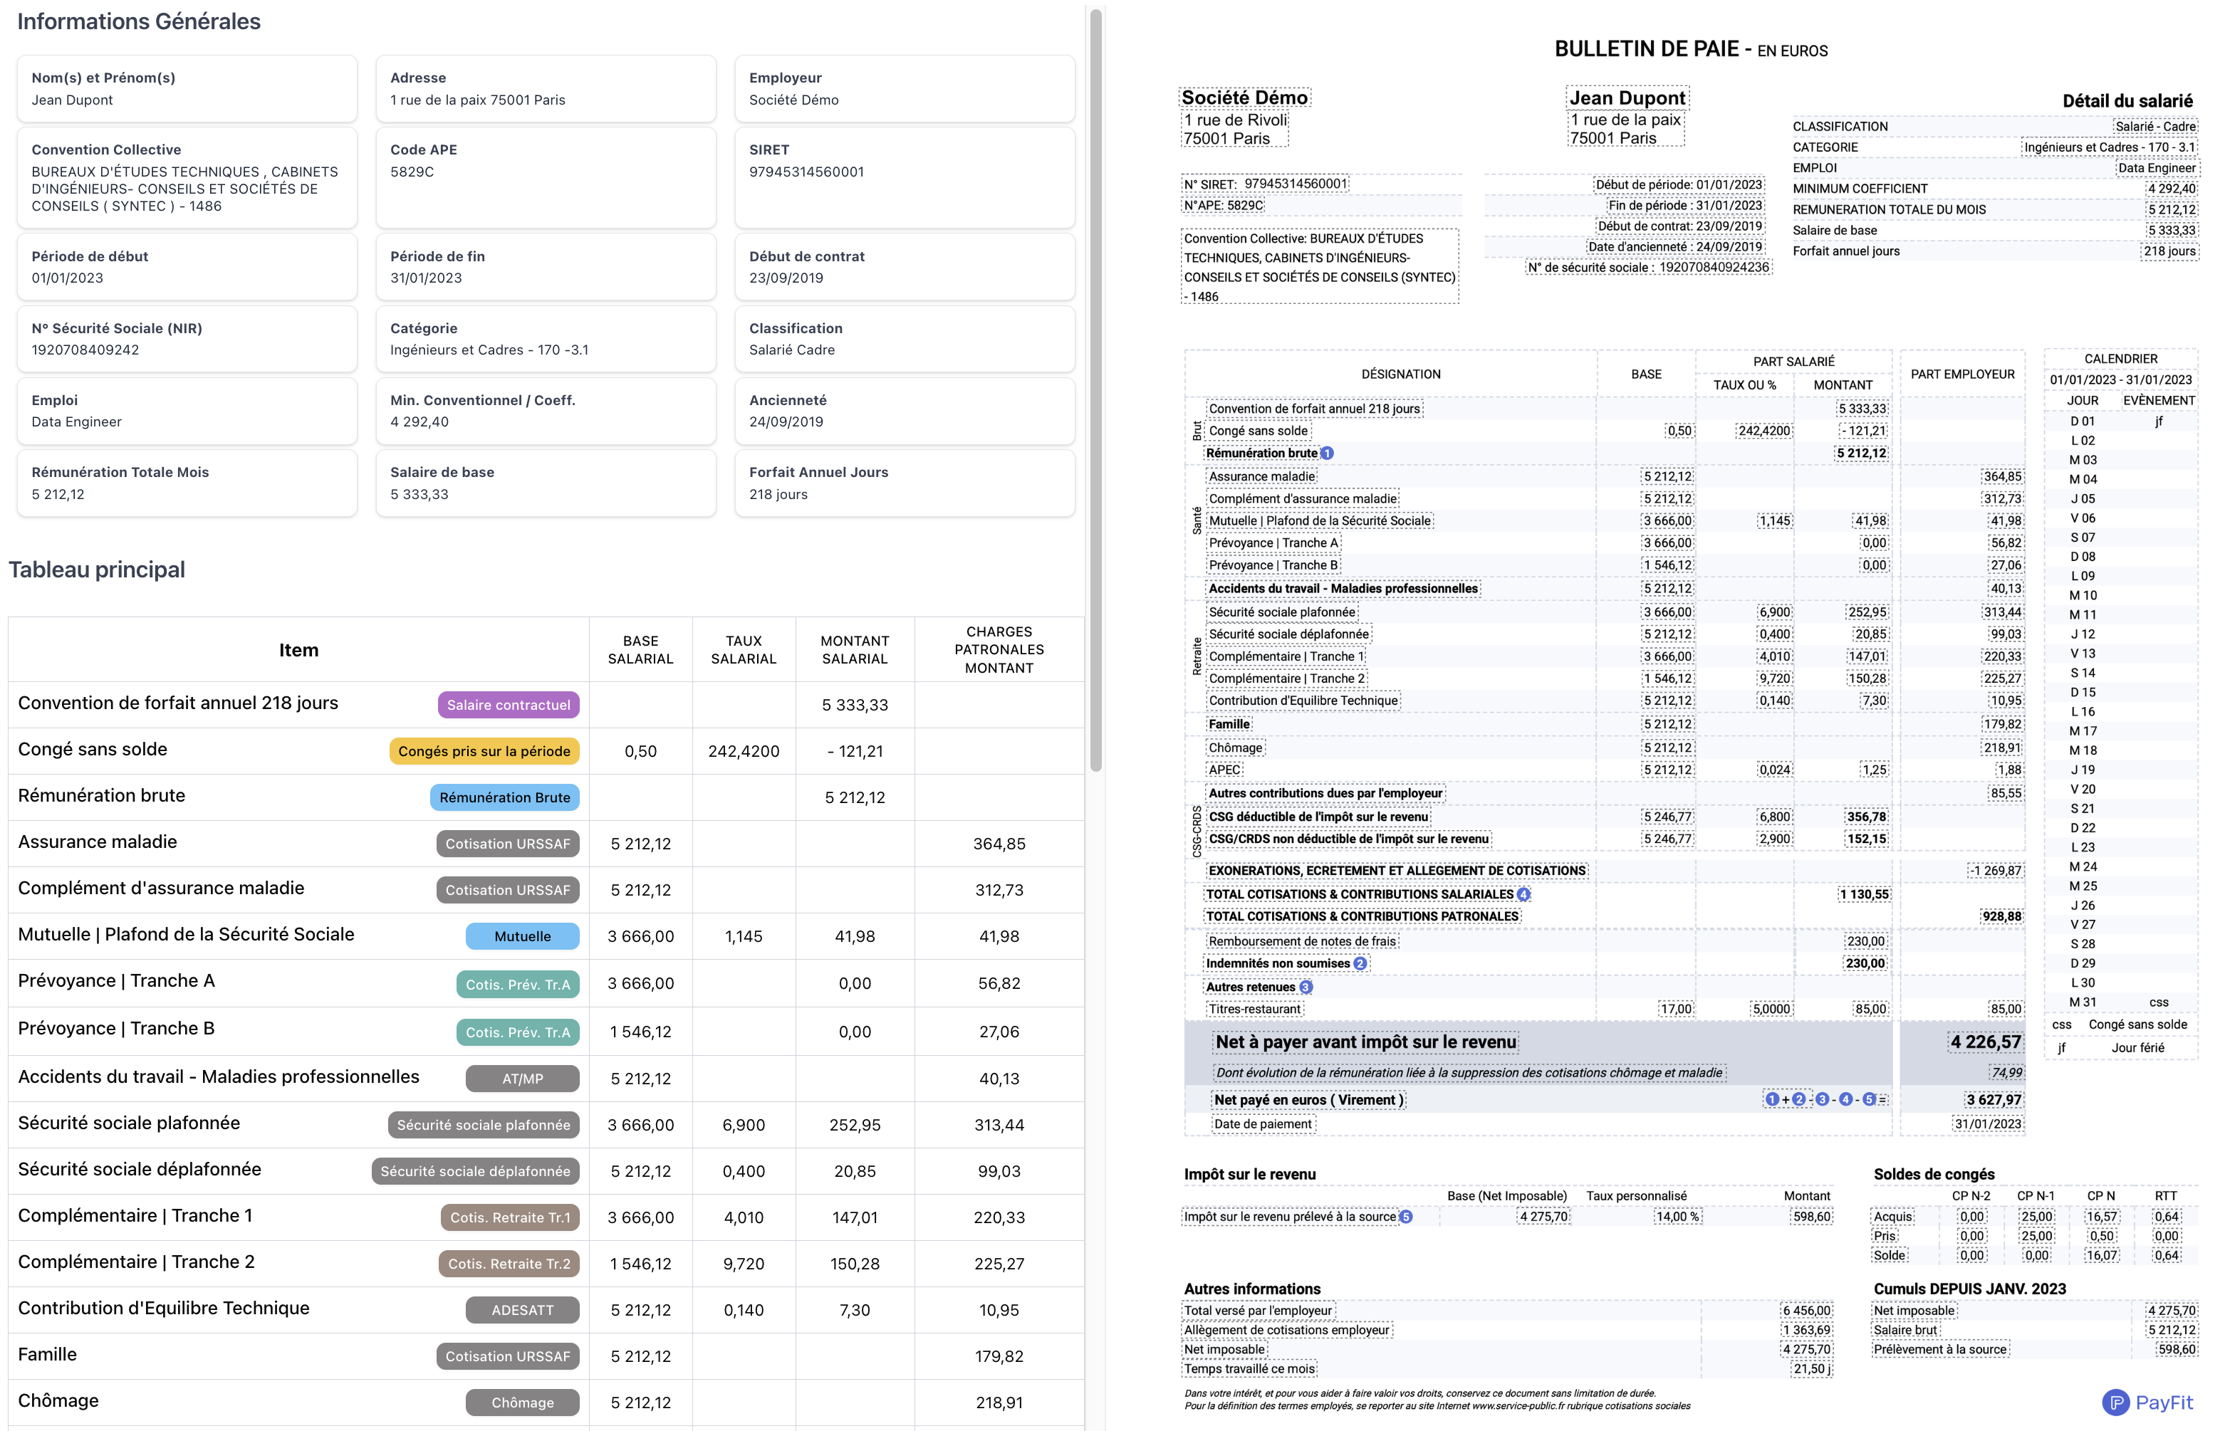
Task: Click the Cotis. Retraite Tr.2 tag
Action: coord(509,1264)
